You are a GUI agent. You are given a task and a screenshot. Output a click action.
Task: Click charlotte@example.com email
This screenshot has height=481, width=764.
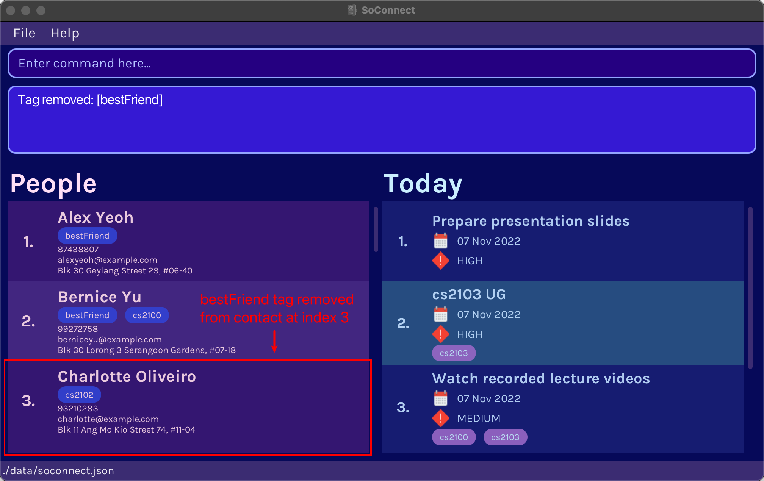(x=108, y=419)
